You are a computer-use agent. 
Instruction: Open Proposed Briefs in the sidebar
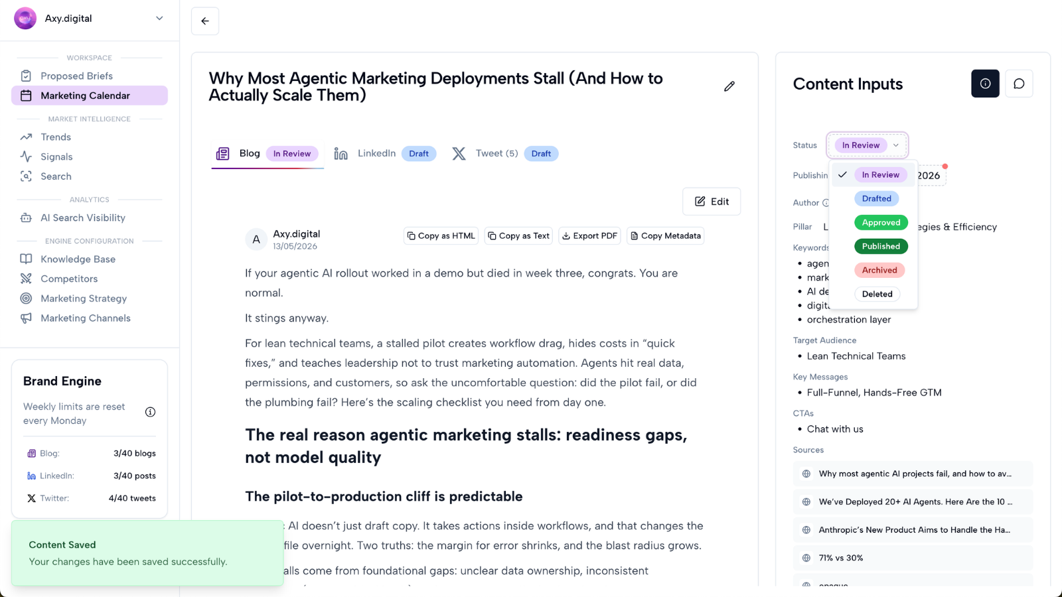(x=90, y=76)
